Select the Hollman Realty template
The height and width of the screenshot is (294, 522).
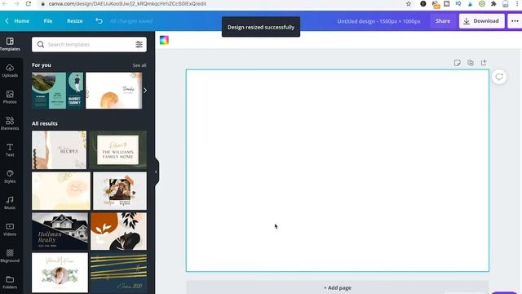click(60, 231)
